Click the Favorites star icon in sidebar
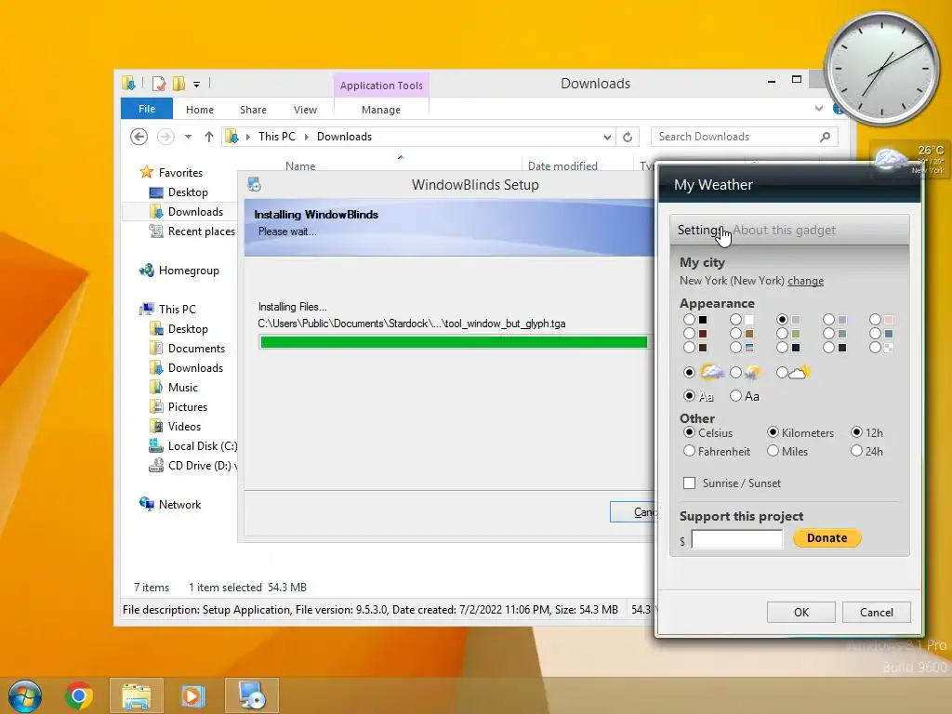 pos(146,172)
